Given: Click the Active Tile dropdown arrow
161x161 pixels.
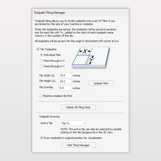Looking at the screenshot, I should tap(84, 123).
